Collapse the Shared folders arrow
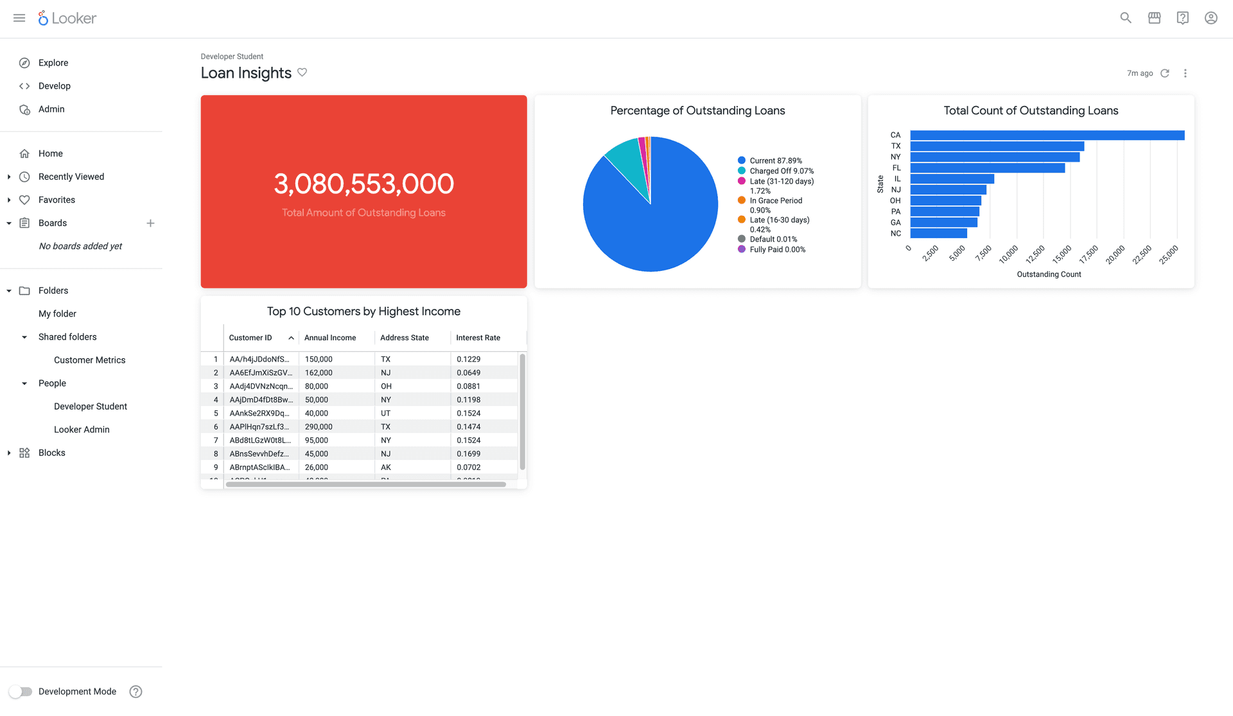 point(24,337)
